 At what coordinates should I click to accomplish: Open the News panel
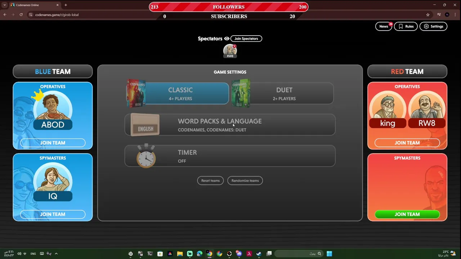[384, 26]
